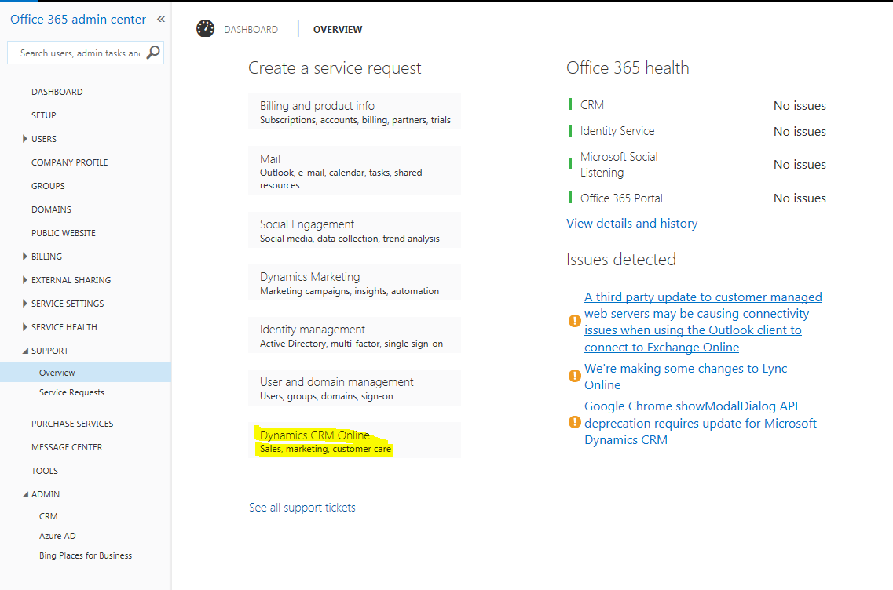Open See all support tickets
This screenshot has width=893, height=590.
click(302, 508)
